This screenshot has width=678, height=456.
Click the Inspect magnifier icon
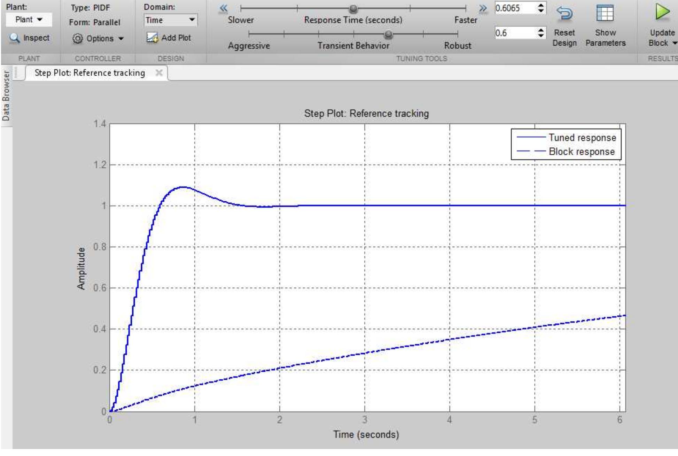tap(14, 38)
